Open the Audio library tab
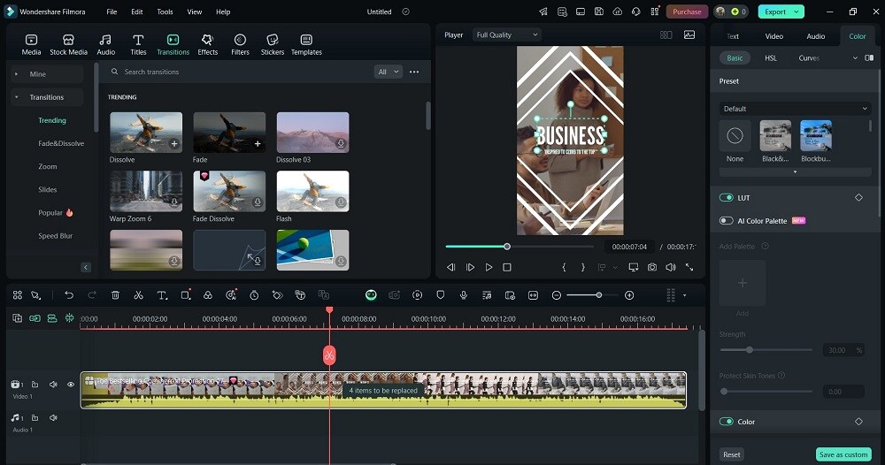This screenshot has height=465, width=885. 105,44
